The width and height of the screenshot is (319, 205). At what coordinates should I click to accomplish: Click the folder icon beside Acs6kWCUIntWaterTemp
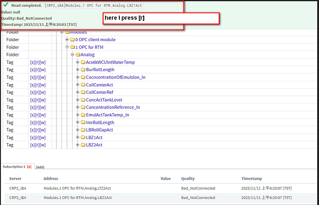(83, 62)
